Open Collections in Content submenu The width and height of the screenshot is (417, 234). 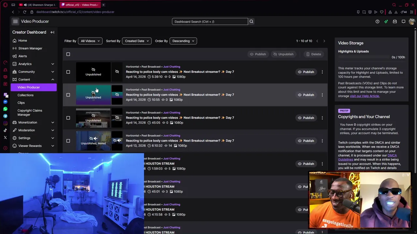[x=25, y=95]
